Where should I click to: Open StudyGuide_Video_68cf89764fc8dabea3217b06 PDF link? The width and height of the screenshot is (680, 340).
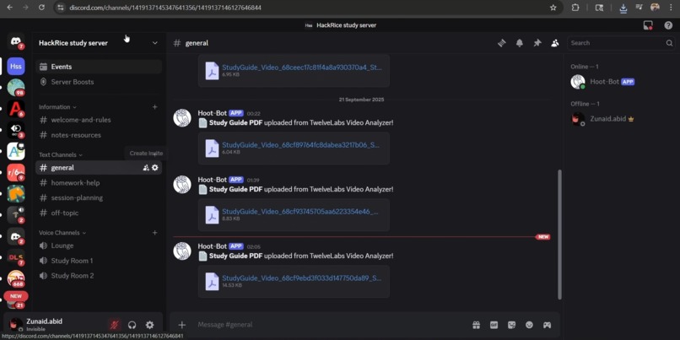pos(301,145)
